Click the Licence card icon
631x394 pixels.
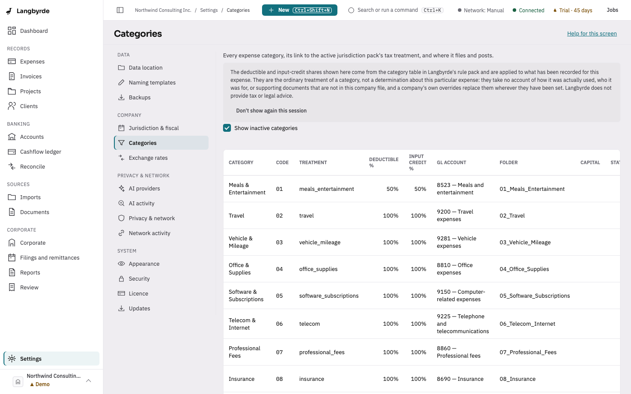click(x=121, y=293)
